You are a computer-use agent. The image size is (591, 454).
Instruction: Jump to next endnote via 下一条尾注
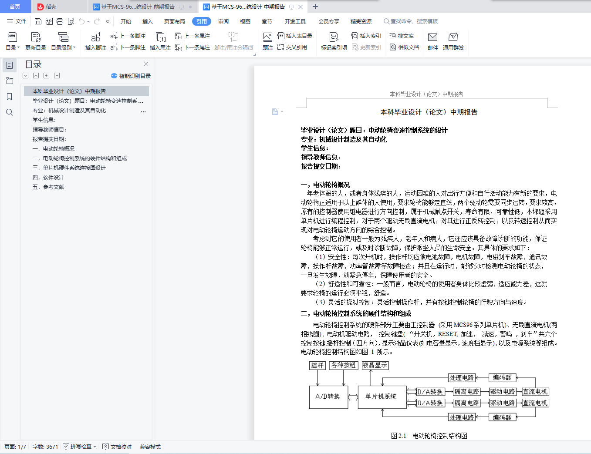point(192,47)
